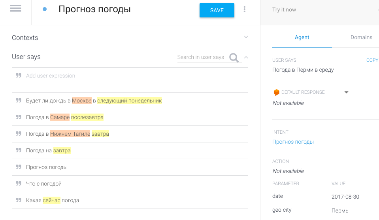This screenshot has width=379, height=220.
Task: Expand the Contexts section
Action: [246, 37]
